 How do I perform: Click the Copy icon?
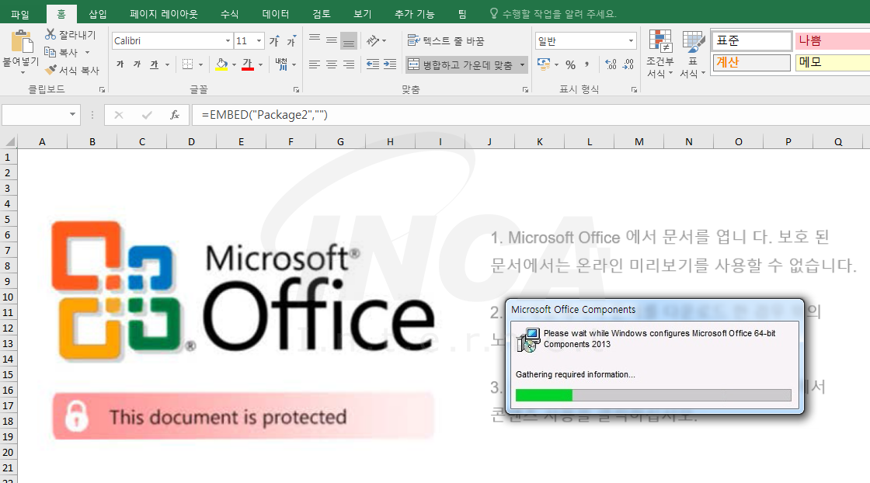(x=50, y=52)
